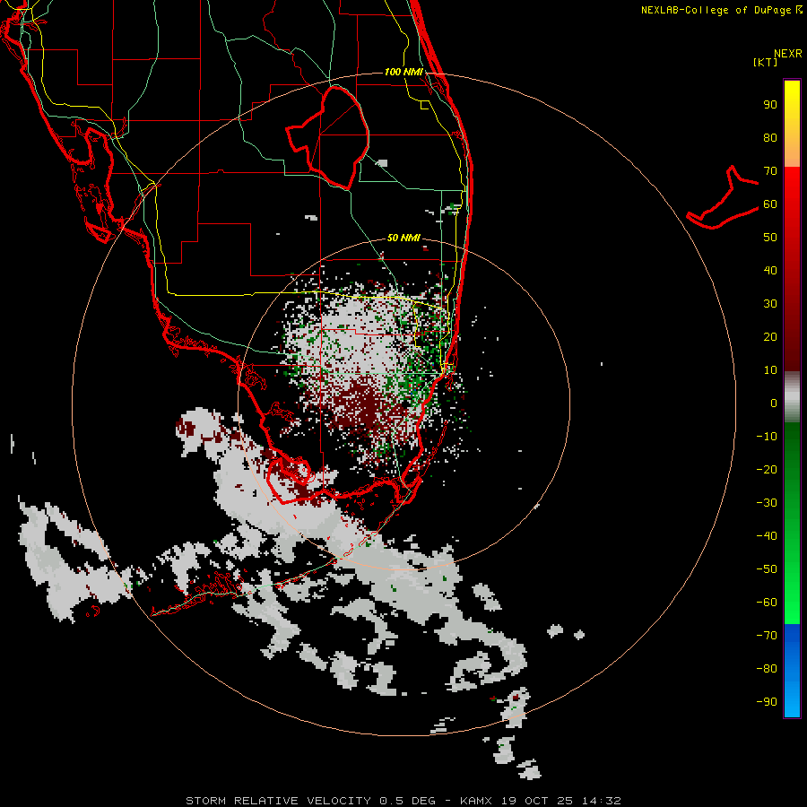Image resolution: width=807 pixels, height=807 pixels.
Task: Click the 14:32 timestamp in the caption
Action: click(602, 801)
